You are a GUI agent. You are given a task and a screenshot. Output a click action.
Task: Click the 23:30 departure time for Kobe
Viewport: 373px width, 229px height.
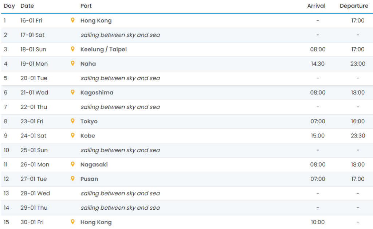click(358, 136)
